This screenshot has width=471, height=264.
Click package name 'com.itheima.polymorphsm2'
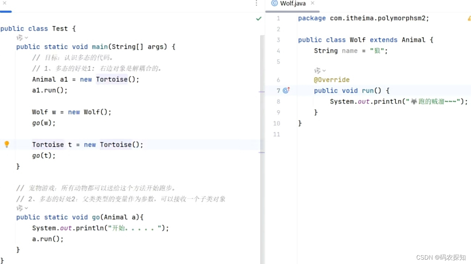coord(378,18)
